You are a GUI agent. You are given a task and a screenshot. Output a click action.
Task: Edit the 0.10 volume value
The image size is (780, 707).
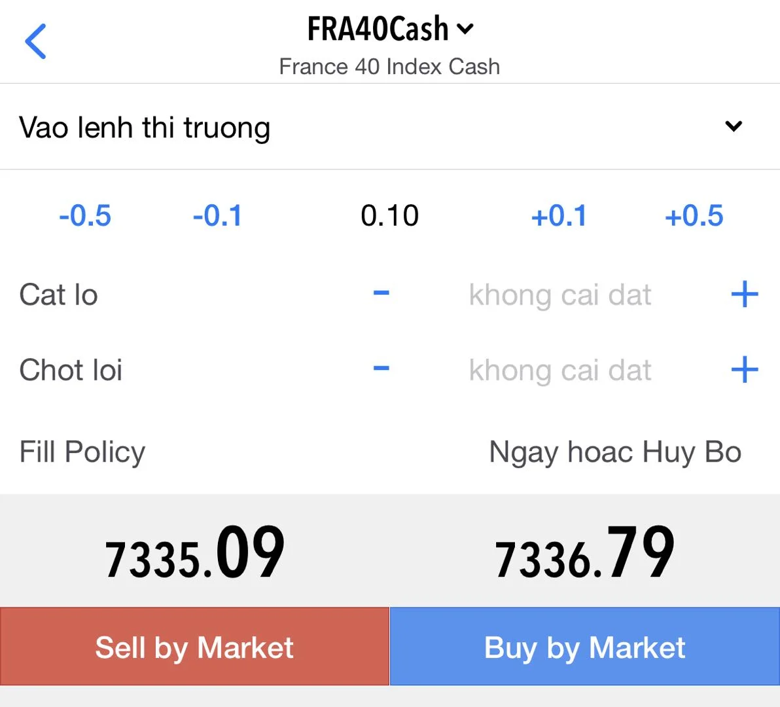point(389,215)
